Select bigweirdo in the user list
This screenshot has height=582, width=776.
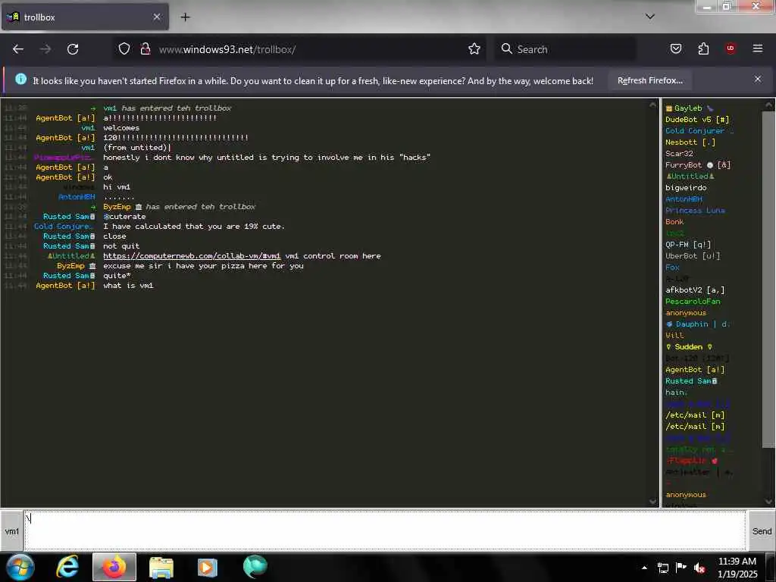point(686,188)
